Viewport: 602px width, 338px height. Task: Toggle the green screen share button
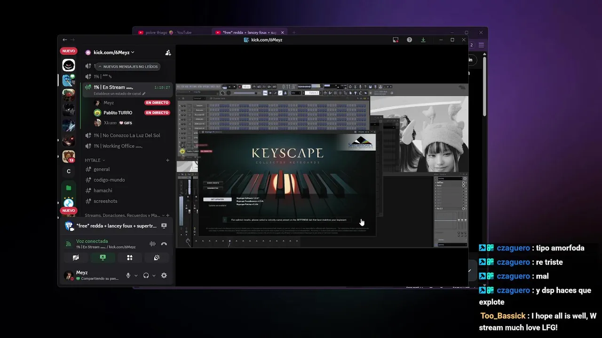point(103,258)
